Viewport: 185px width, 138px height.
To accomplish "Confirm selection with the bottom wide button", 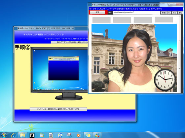I will (58, 109).
